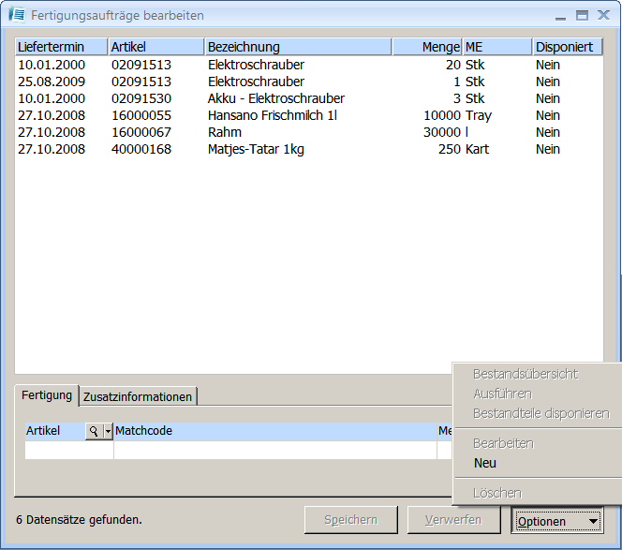Click the application icon in the title bar
Screen dimensions: 622x550
[16, 15]
